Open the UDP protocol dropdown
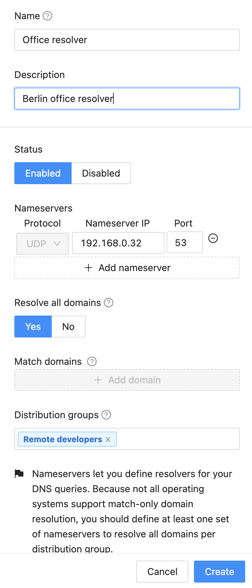252x588 pixels. pyautogui.click(x=43, y=244)
